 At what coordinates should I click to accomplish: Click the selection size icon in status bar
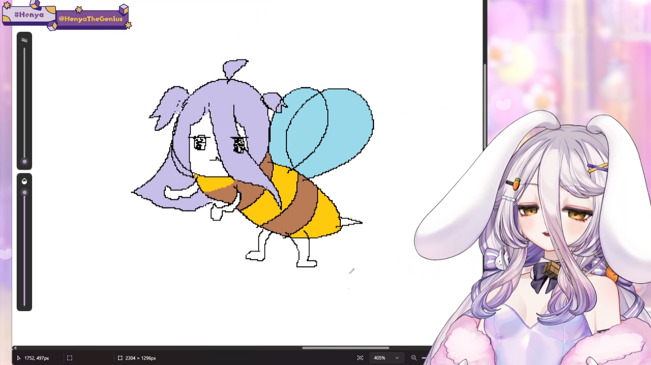(x=70, y=358)
